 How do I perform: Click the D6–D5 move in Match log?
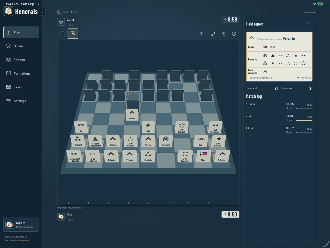point(279,106)
